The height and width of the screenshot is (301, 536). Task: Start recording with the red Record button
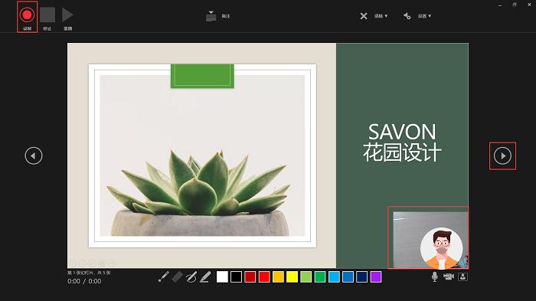pyautogui.click(x=27, y=15)
